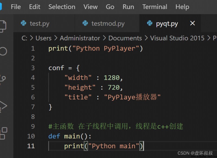217x158 pixels.
Task: Click line number 3 in the gutter
Action: pos(33,68)
